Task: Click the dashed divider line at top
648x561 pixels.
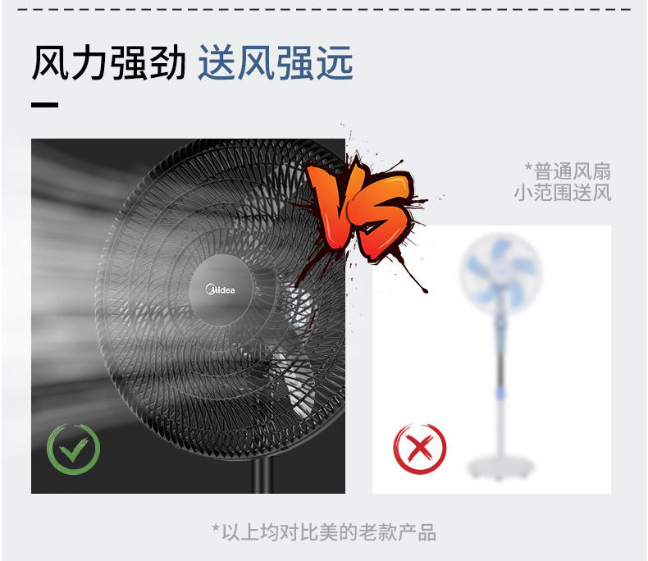Action: point(324,9)
